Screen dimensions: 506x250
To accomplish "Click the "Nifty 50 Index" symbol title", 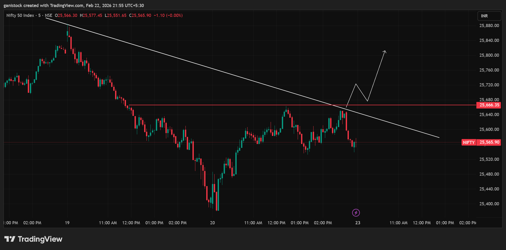I will click(x=20, y=15).
